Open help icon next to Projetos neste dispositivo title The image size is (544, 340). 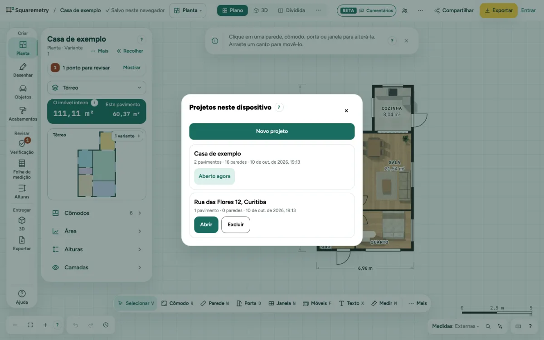point(279,107)
